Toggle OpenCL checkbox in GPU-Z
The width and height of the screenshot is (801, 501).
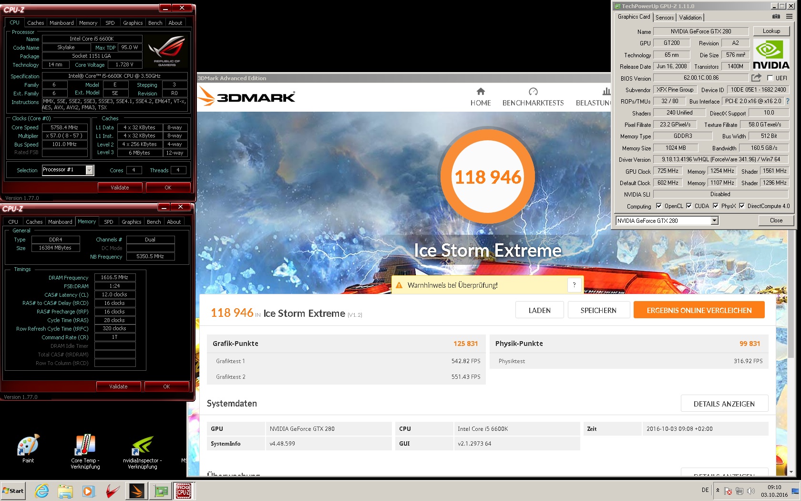click(659, 206)
